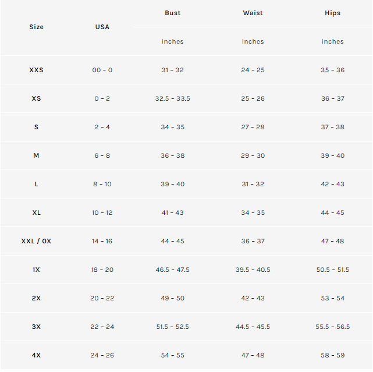The width and height of the screenshot is (373, 372).
Task: Click the 36 - 38 bust value for size M
Action: coord(172,155)
